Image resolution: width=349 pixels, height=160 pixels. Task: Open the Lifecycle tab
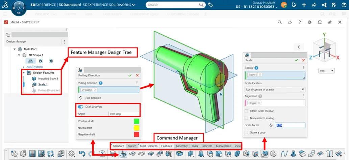pyautogui.click(x=207, y=146)
